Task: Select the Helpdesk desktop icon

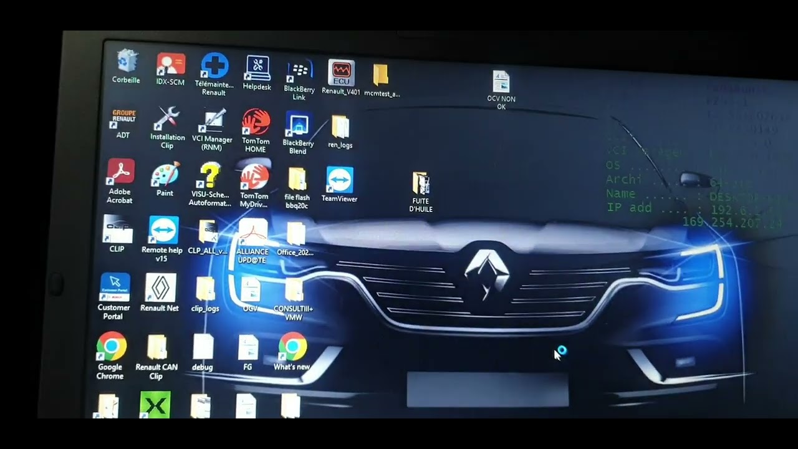Action: coord(257,73)
